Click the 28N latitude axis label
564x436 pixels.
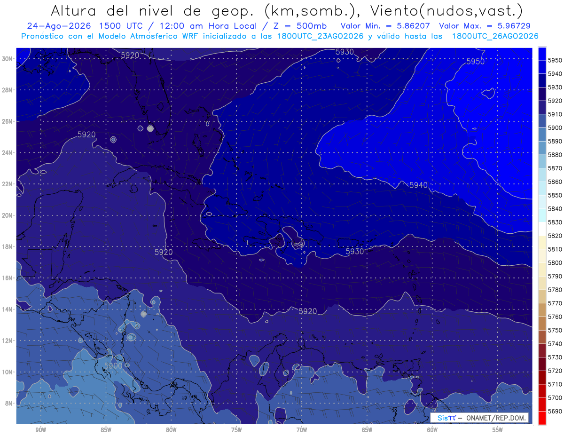click(x=7, y=90)
